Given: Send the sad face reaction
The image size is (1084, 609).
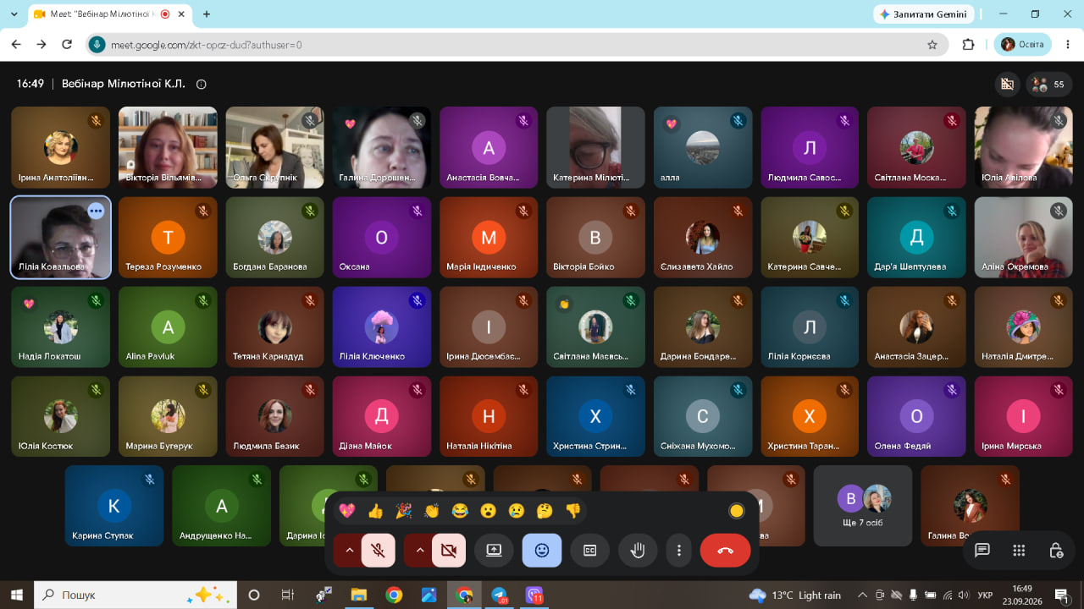Looking at the screenshot, I should (517, 511).
